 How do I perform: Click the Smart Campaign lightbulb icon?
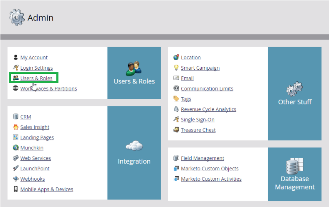pos(176,68)
